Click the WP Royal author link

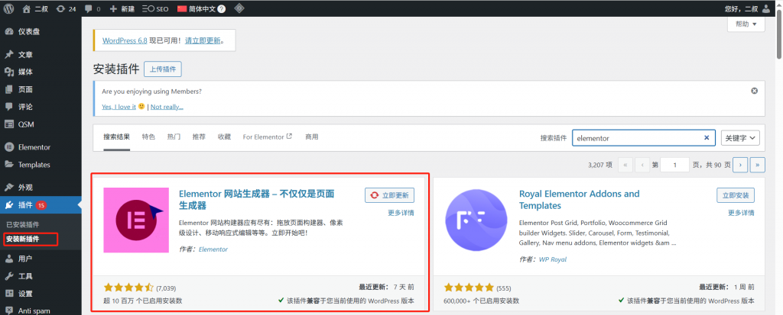click(x=552, y=259)
